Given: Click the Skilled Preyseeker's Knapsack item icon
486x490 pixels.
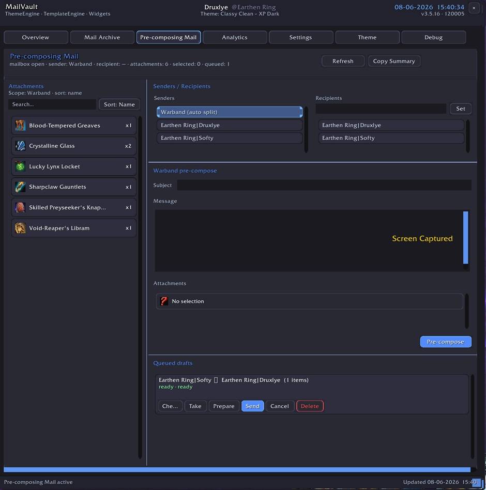Looking at the screenshot, I should [20, 207].
